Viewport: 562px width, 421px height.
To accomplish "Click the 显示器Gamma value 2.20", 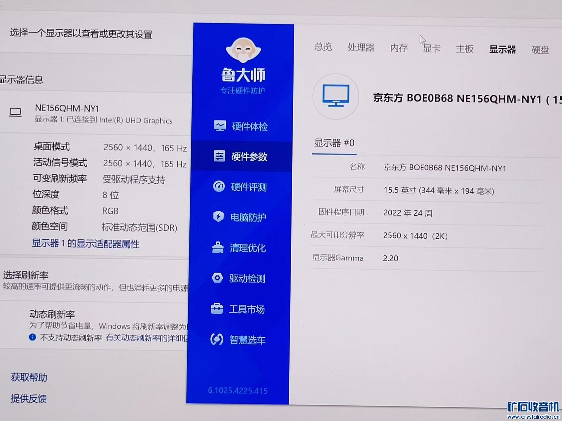I will point(390,258).
